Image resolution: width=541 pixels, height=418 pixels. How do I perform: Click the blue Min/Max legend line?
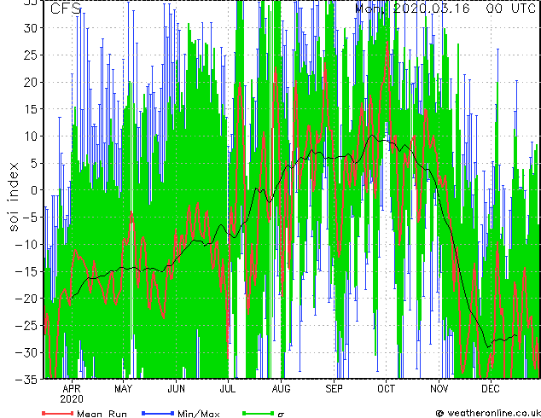tap(158, 413)
